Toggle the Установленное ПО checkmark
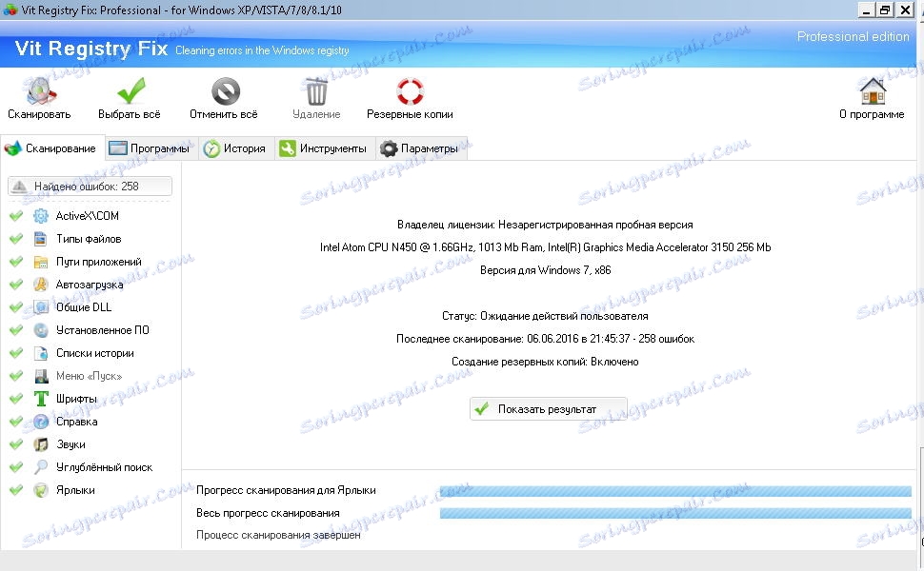This screenshot has height=571, width=924. click(x=16, y=330)
